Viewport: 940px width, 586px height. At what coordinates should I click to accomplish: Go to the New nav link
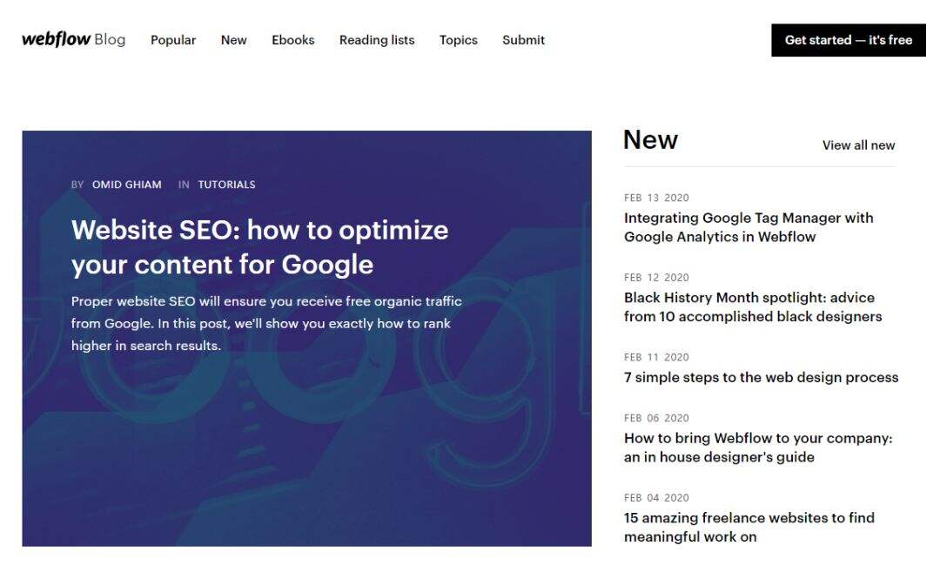pyautogui.click(x=234, y=40)
